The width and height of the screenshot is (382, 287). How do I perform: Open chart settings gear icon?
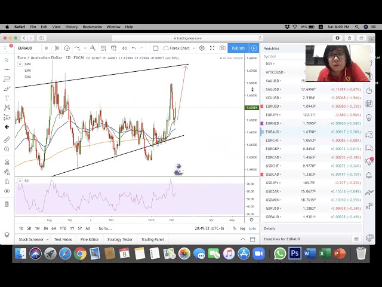click(202, 48)
